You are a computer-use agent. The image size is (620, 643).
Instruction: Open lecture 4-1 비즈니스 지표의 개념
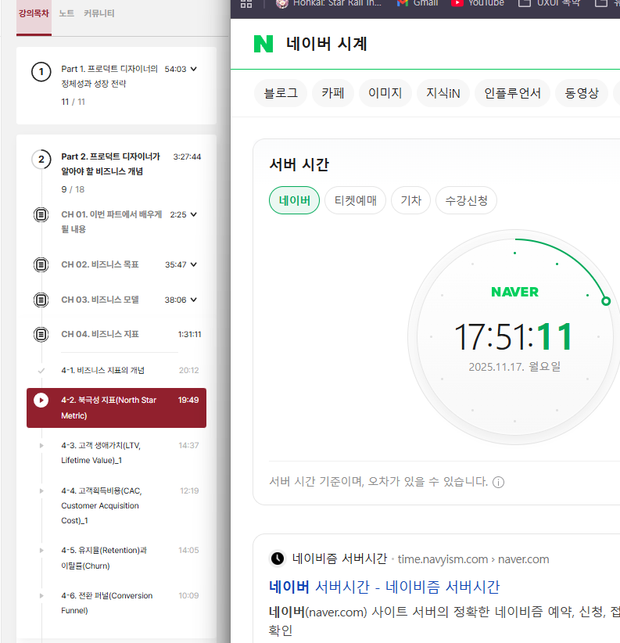point(102,370)
